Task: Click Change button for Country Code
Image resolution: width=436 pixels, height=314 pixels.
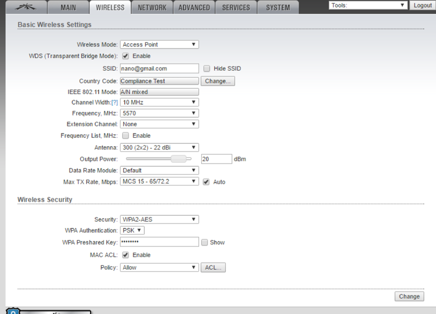Action: coord(217,81)
